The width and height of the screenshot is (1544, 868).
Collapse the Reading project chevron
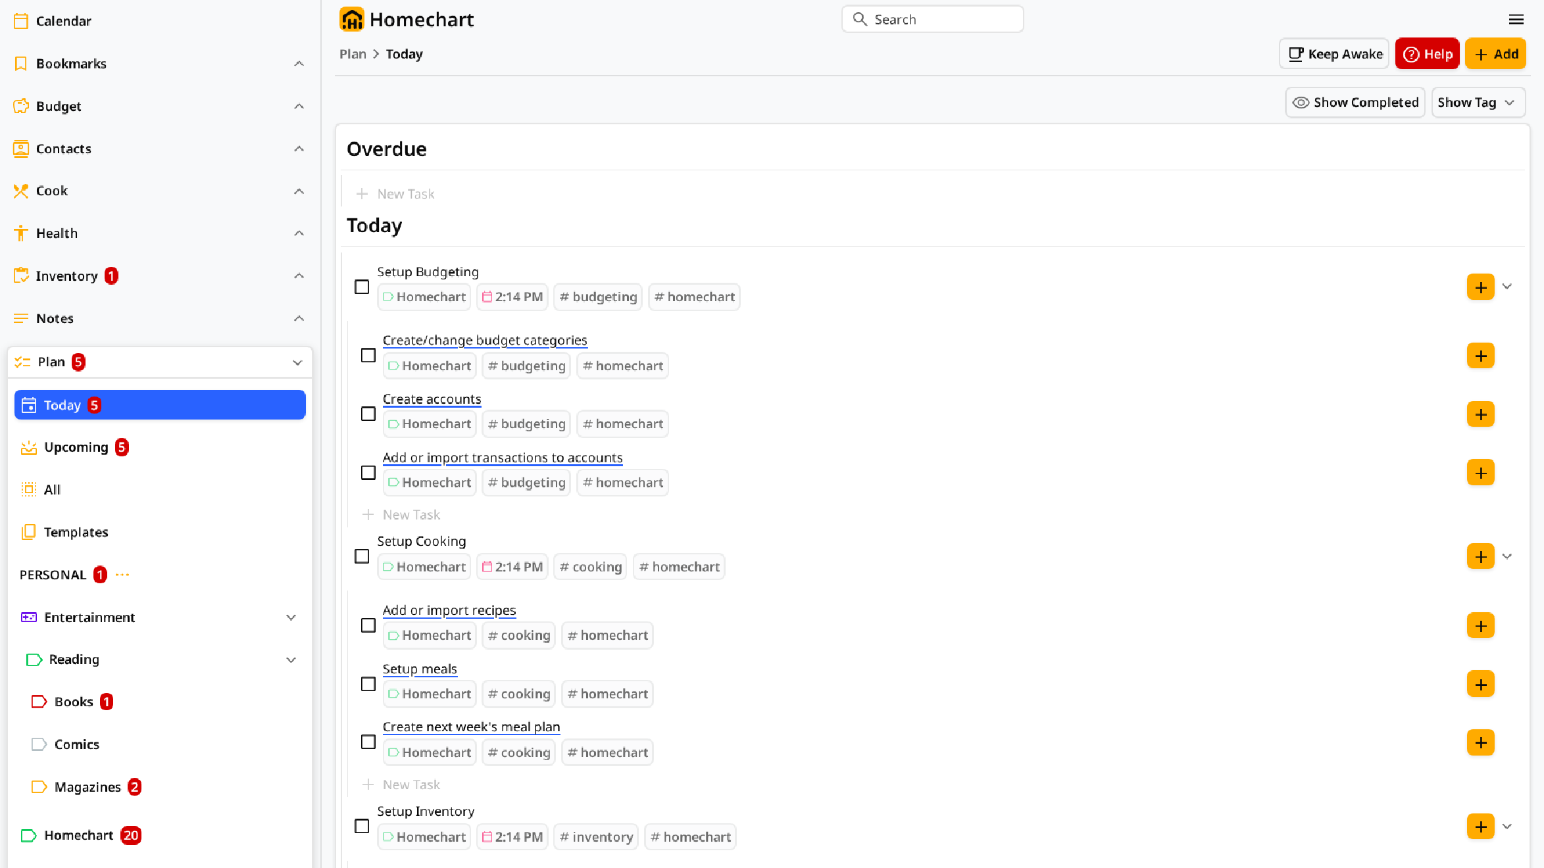coord(291,660)
